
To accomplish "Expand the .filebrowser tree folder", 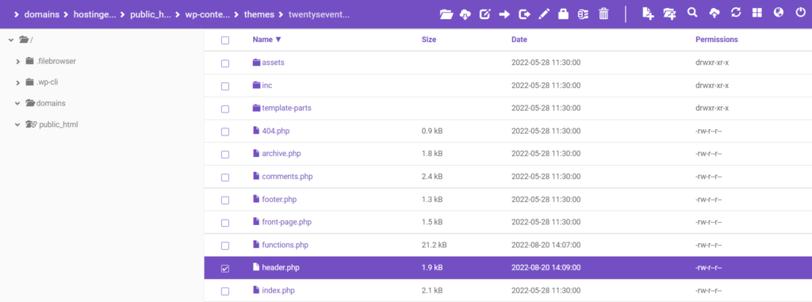I will (18, 61).
